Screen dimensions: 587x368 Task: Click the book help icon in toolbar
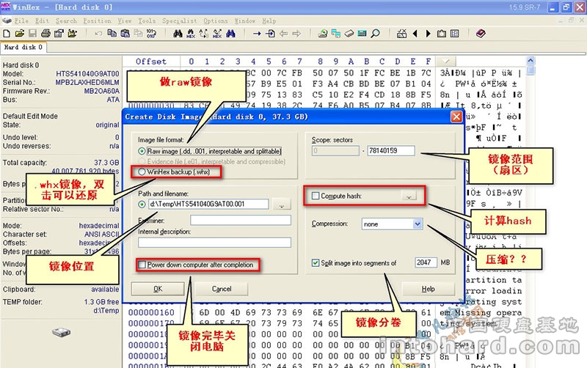[x=481, y=34]
